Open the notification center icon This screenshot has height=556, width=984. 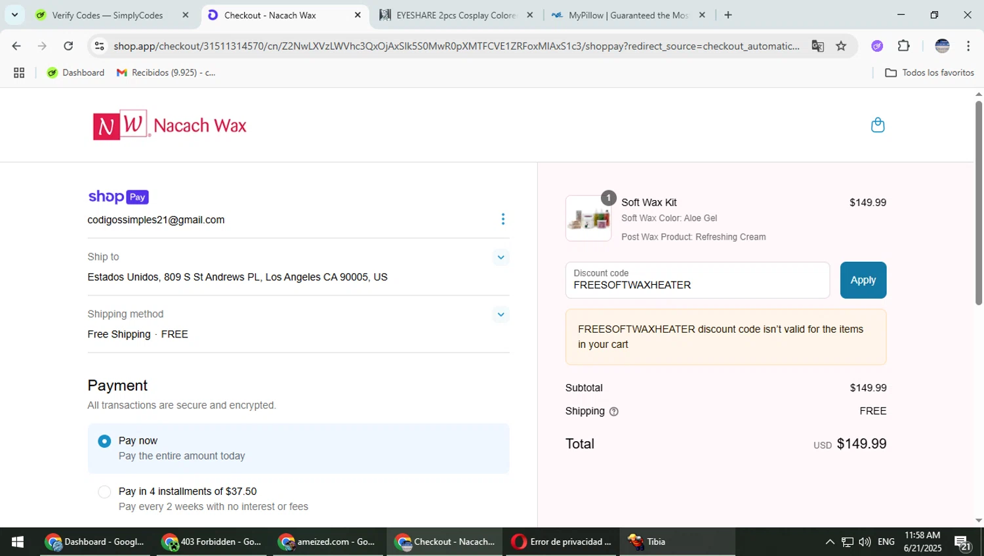coord(963,543)
